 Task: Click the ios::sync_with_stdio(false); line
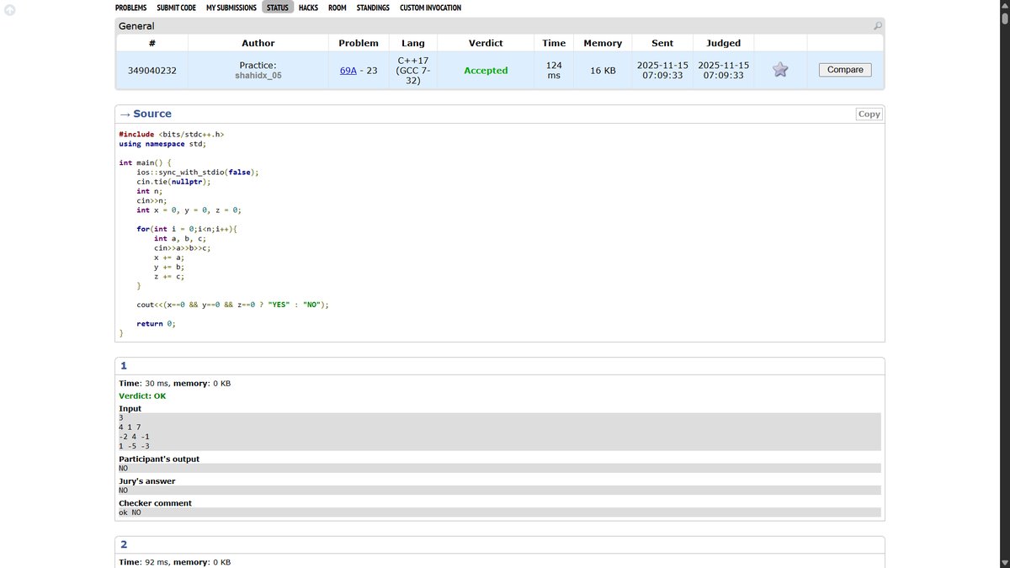click(198, 172)
